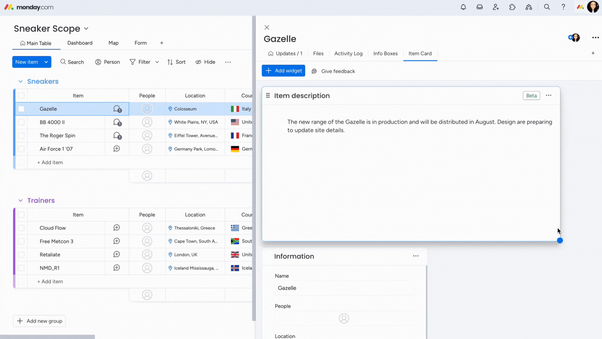Open the Information widget options menu
Image resolution: width=602 pixels, height=339 pixels.
(416, 256)
